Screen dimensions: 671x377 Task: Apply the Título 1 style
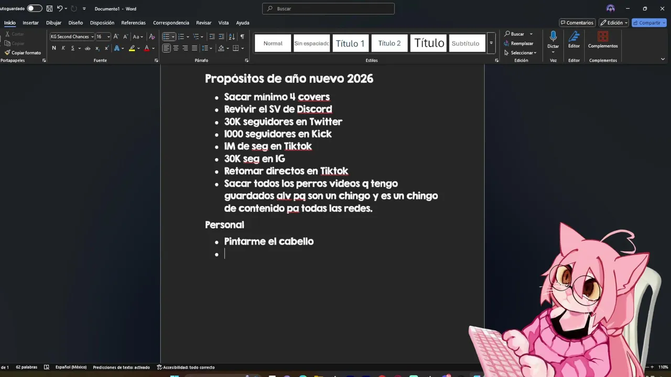click(x=350, y=43)
